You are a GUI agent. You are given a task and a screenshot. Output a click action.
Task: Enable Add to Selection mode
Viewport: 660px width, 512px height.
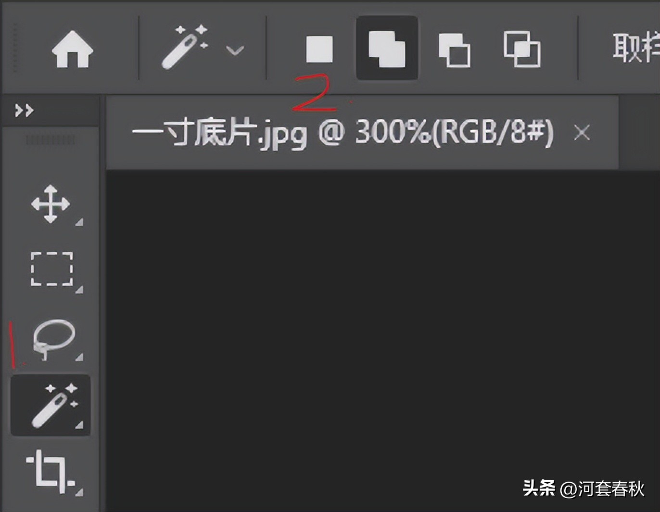coord(386,48)
